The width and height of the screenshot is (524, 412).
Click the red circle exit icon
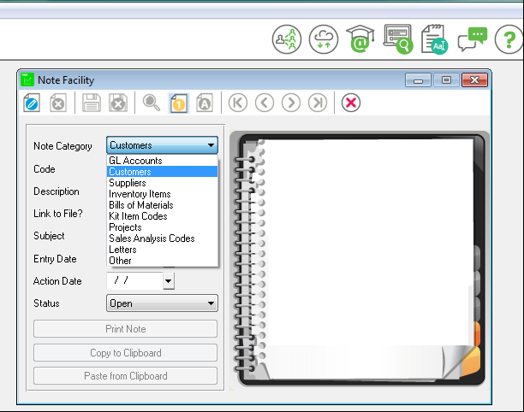[x=351, y=103]
